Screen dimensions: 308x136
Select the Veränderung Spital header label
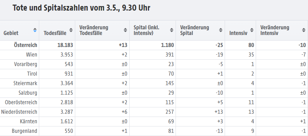point(195,30)
